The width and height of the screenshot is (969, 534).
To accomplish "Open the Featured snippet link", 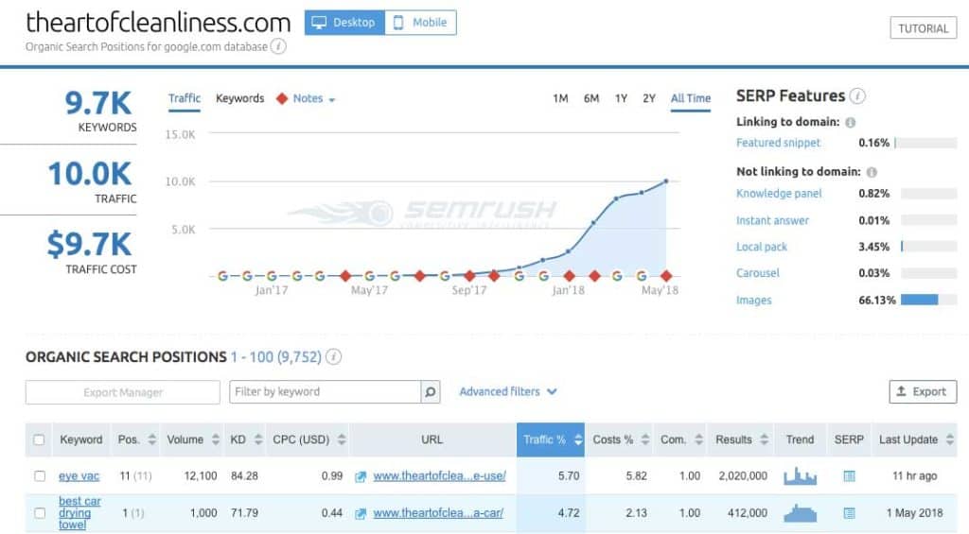I will point(778,143).
